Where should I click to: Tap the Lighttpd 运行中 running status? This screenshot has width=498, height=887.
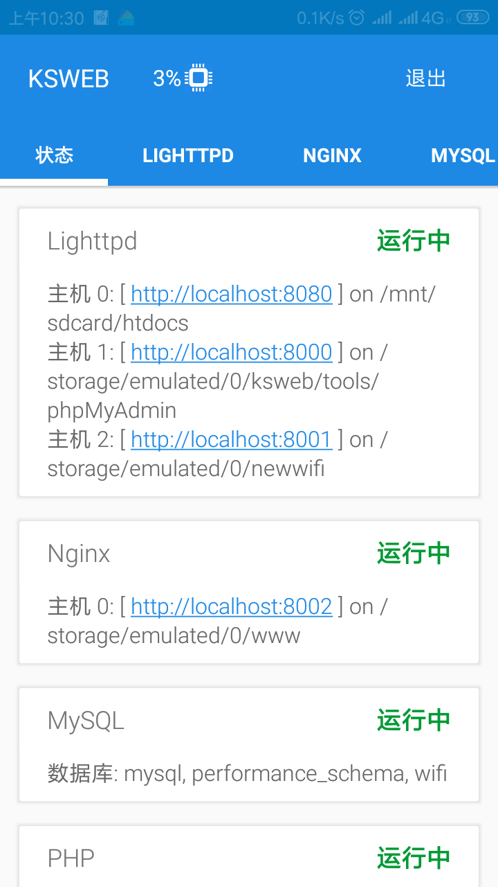414,241
